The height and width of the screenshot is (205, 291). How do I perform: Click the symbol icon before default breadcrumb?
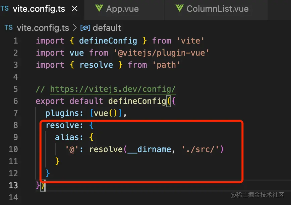(x=85, y=28)
